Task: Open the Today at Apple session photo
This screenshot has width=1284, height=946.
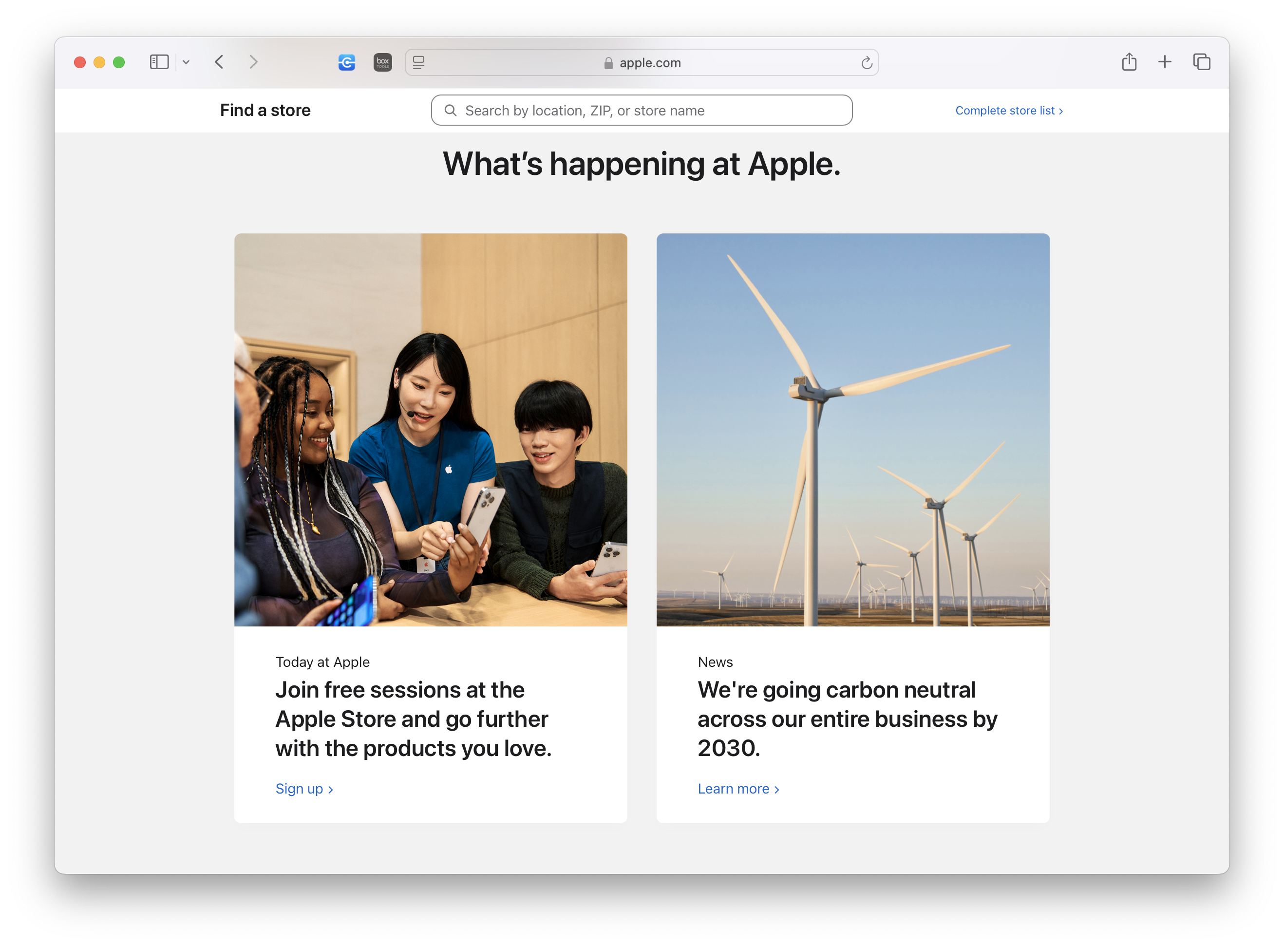Action: pyautogui.click(x=431, y=430)
